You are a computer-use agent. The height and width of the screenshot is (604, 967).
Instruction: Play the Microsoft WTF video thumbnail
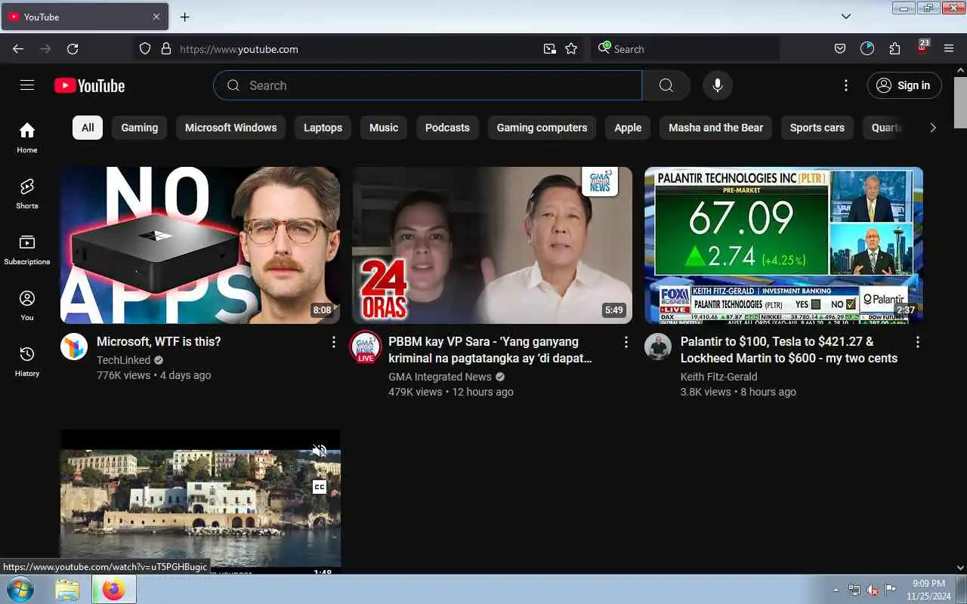(200, 245)
